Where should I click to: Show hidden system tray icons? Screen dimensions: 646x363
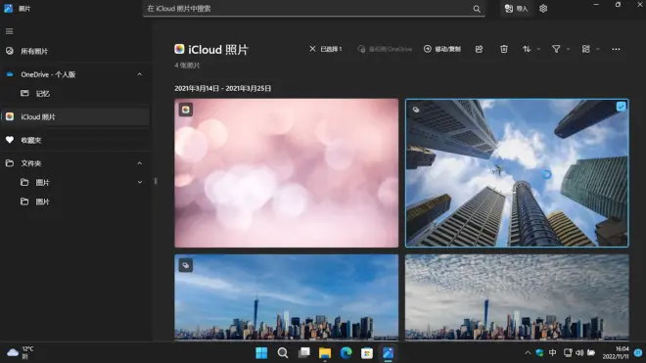coord(528,352)
